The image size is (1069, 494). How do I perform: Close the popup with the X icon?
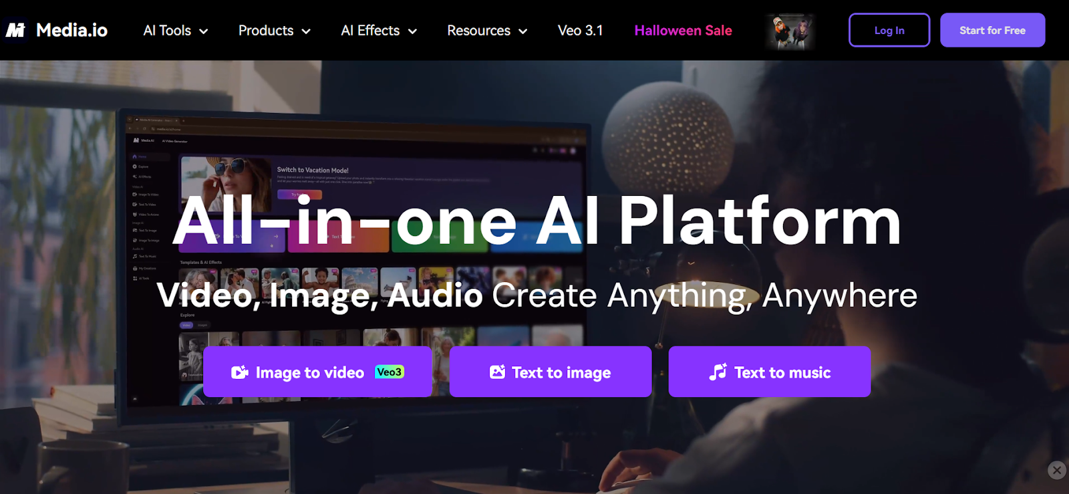(1056, 470)
